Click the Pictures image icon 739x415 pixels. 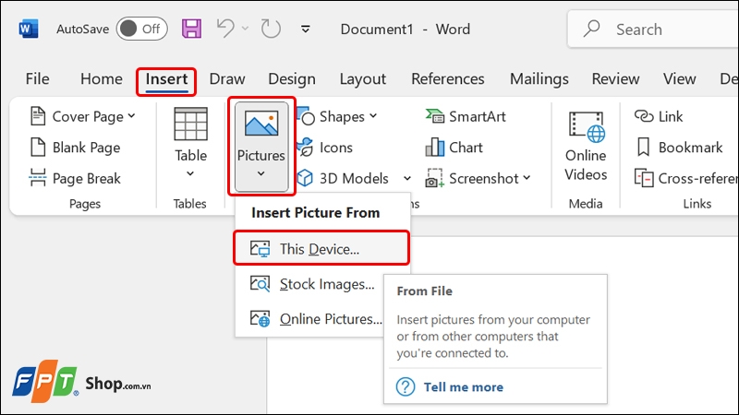point(261,124)
